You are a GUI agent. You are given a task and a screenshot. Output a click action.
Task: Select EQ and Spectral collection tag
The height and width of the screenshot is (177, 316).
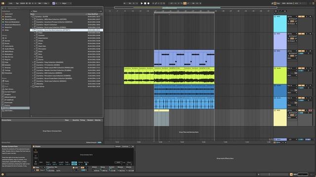click(10, 19)
